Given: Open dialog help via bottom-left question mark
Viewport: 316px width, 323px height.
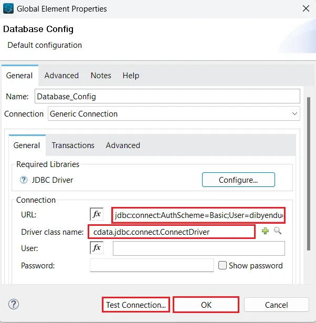Looking at the screenshot, I should point(14,304).
